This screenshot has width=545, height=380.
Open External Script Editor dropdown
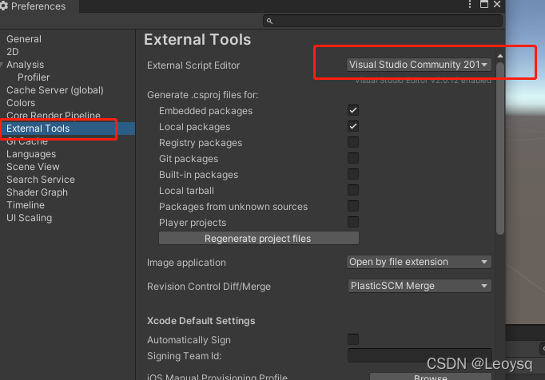click(419, 65)
